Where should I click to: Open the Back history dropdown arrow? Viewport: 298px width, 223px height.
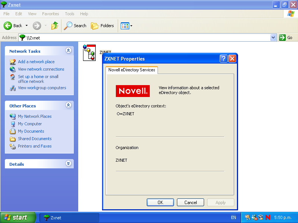click(x=26, y=26)
